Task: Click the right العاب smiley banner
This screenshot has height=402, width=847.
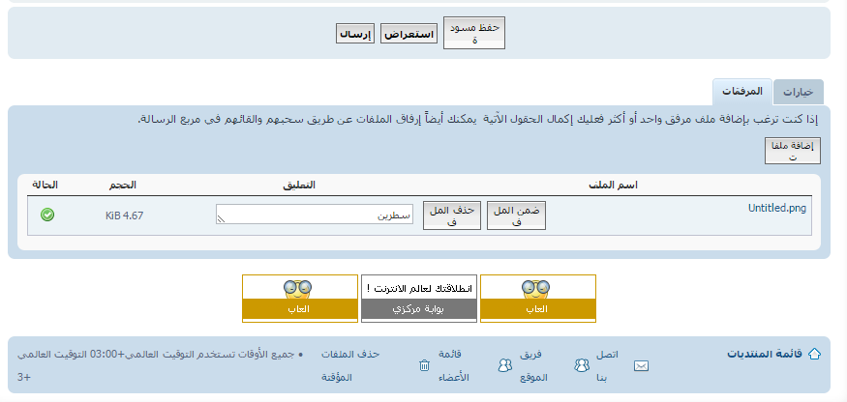Action: [x=538, y=298]
